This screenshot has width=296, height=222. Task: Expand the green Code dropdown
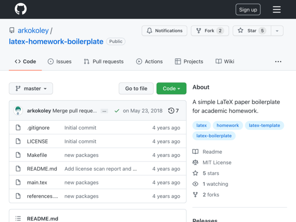click(x=172, y=88)
